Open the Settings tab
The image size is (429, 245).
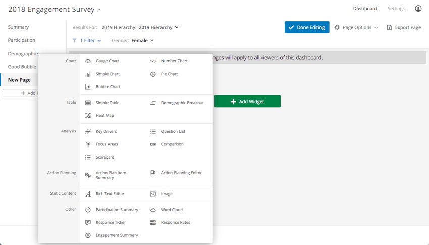click(x=396, y=9)
